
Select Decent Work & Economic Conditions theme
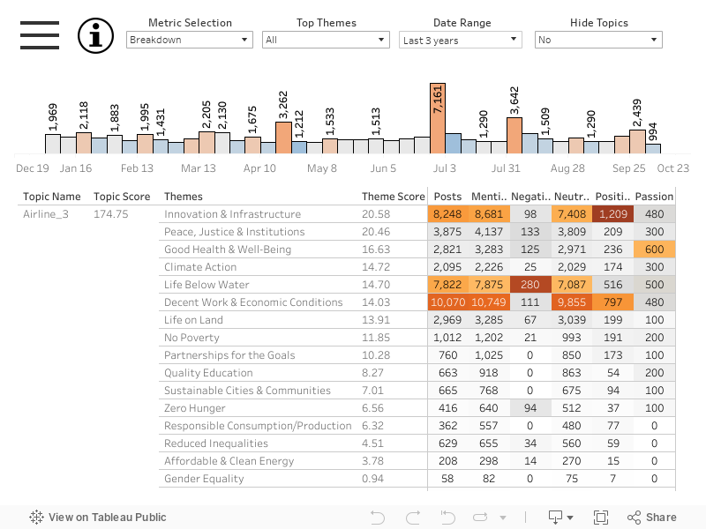click(253, 302)
